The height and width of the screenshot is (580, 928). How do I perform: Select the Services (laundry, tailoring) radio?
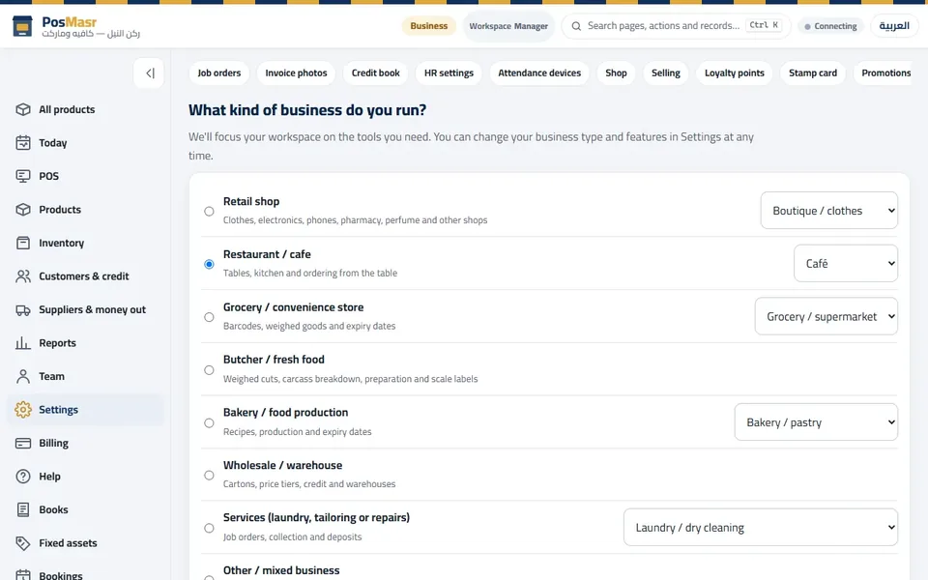click(209, 528)
